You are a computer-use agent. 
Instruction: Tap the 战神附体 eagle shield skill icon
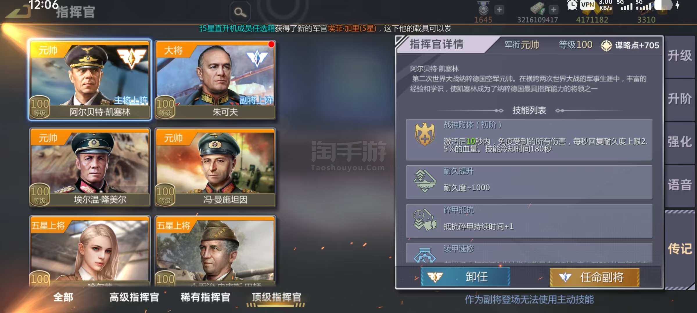(x=425, y=134)
